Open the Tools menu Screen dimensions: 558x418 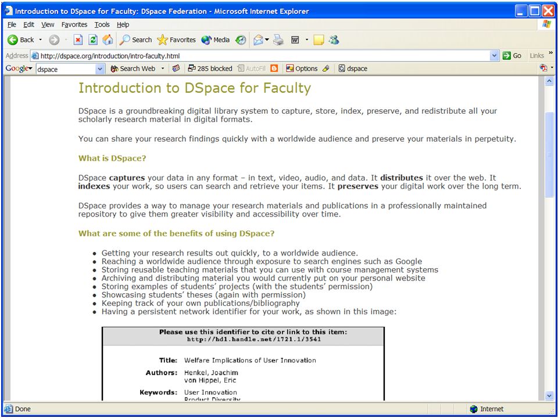[102, 24]
